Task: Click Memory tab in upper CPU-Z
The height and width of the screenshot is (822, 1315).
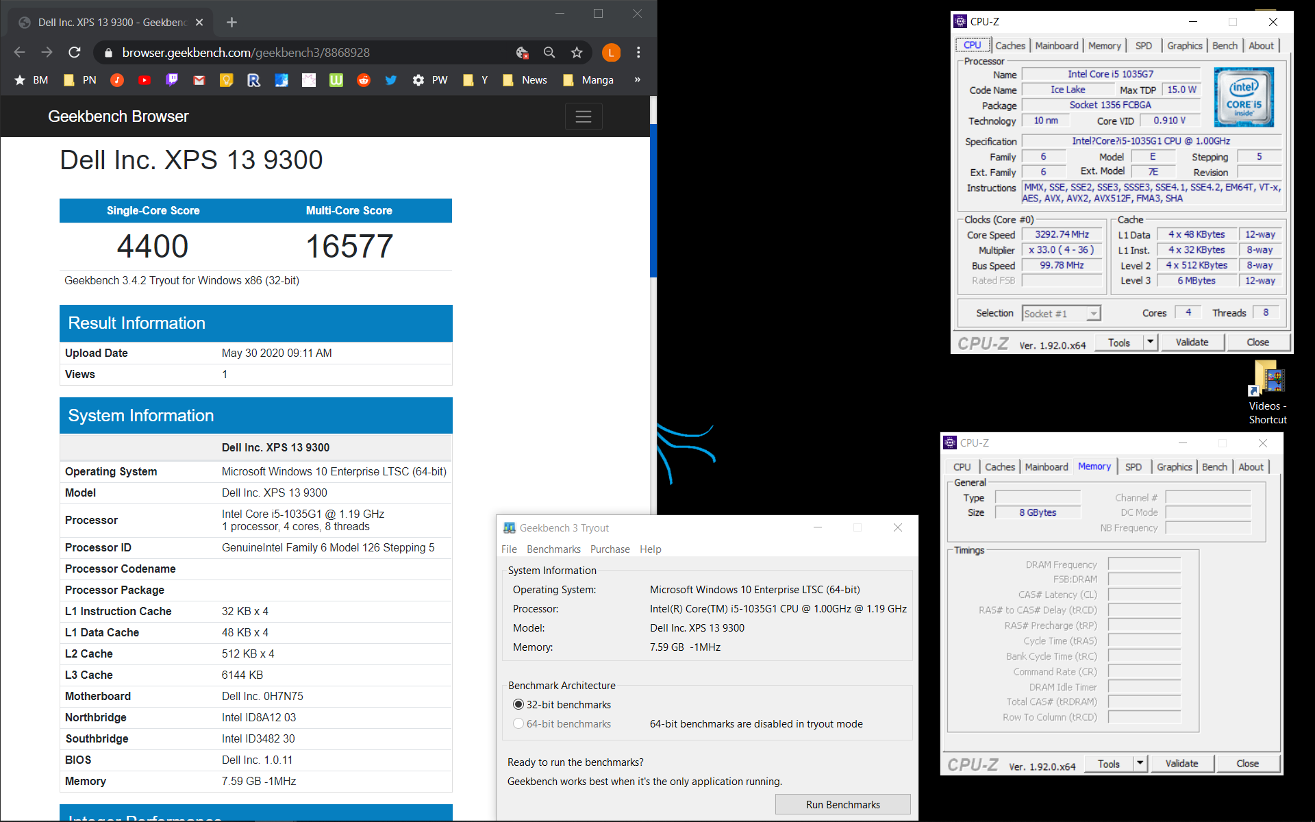Action: pyautogui.click(x=1104, y=45)
